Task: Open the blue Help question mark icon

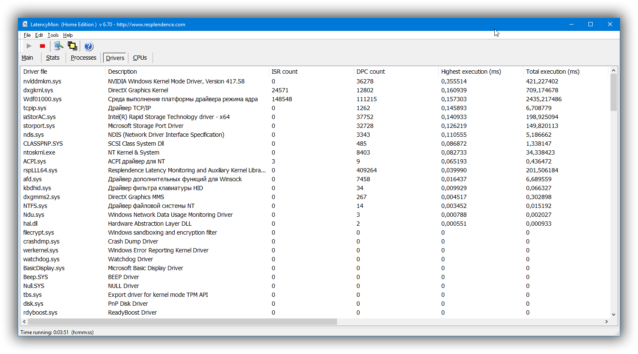Action: 88,46
